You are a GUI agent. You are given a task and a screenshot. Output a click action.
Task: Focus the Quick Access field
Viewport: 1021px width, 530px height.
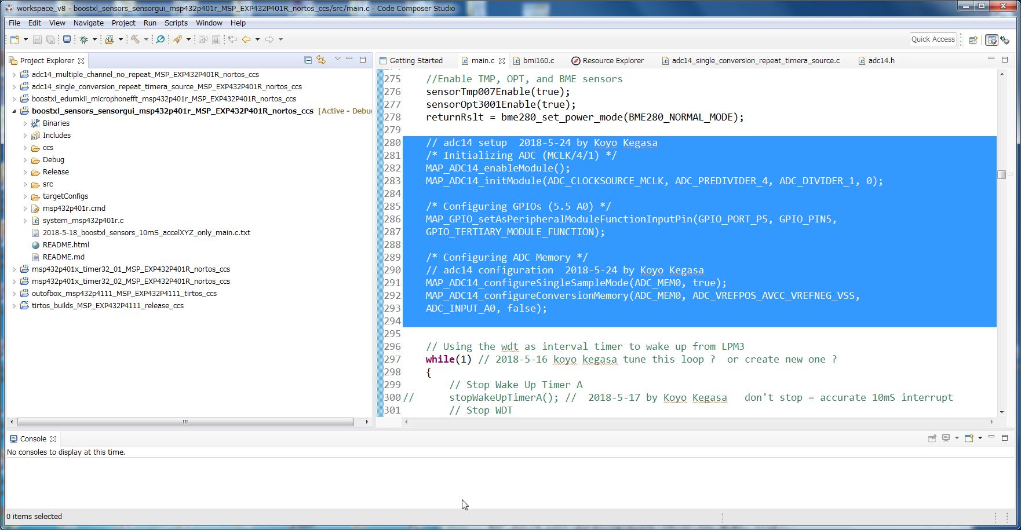coord(933,39)
